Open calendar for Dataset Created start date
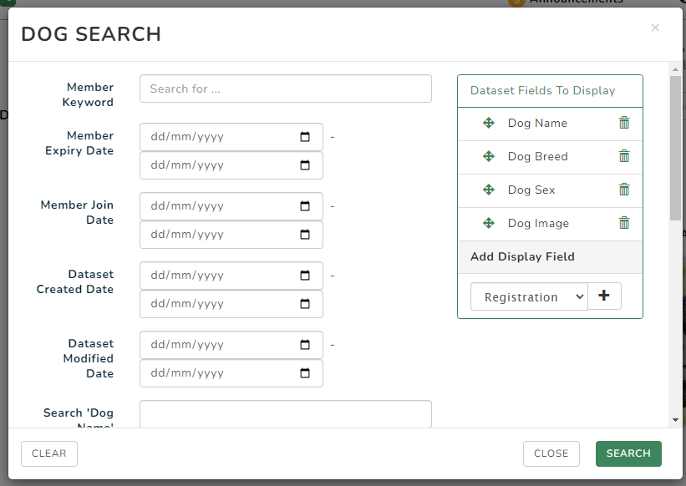The image size is (686, 486). (x=305, y=276)
